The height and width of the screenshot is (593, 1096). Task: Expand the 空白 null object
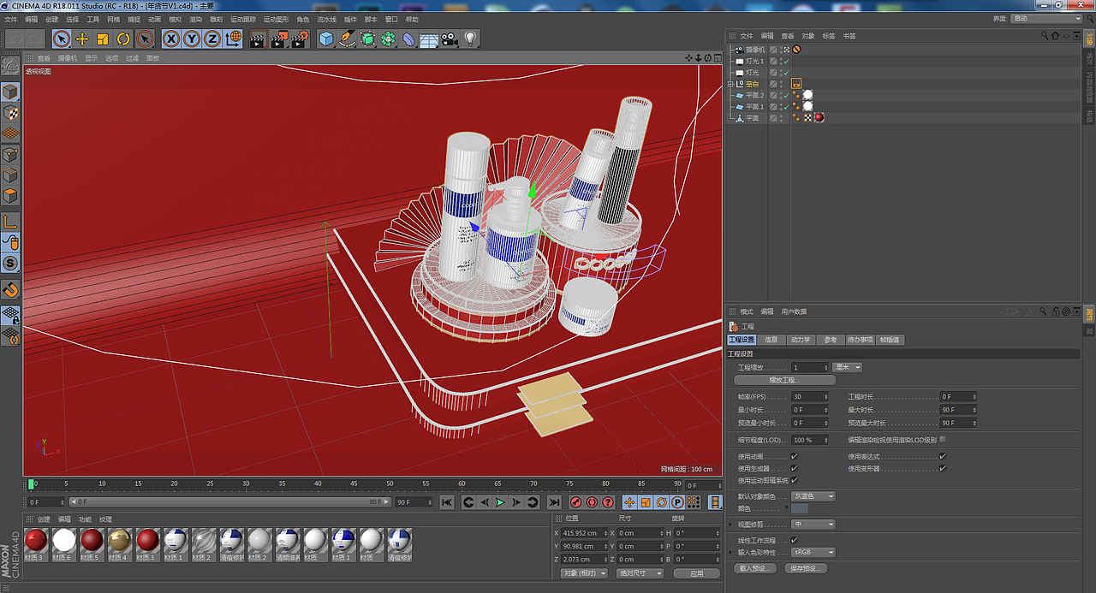point(730,84)
